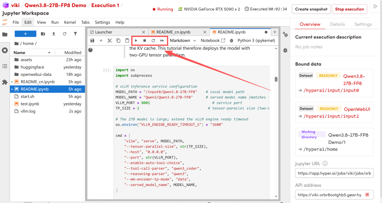Close the Launcher tab
The width and height of the screenshot is (382, 203).
[x=144, y=32]
